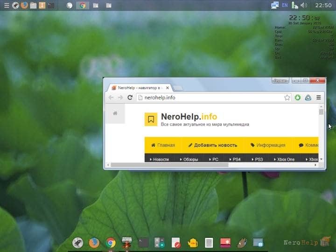
Task: Maximize the Chrome window
Action: point(305,81)
